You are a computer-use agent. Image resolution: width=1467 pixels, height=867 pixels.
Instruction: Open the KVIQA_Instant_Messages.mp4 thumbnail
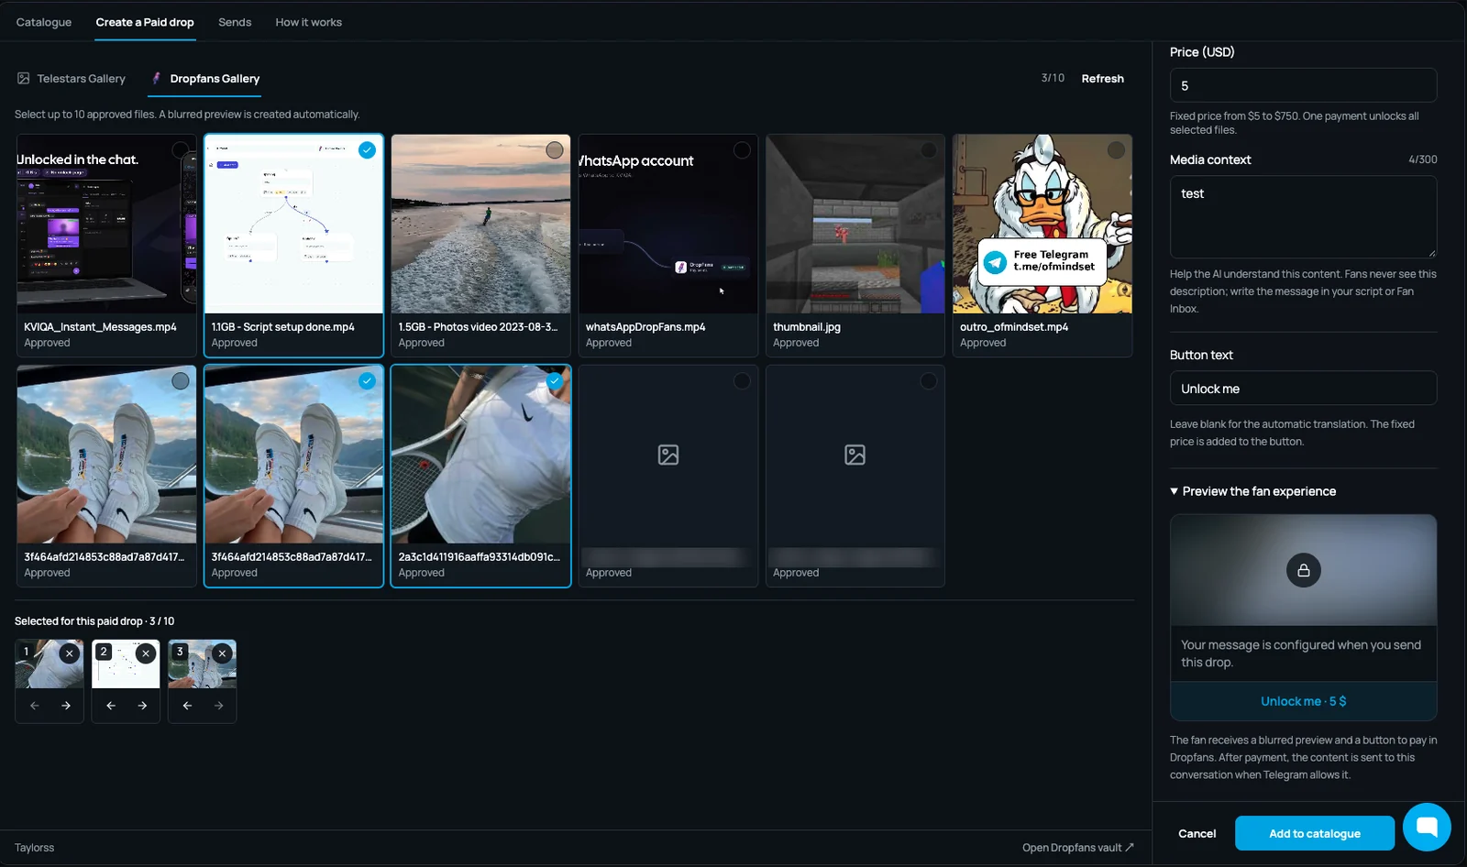(x=106, y=225)
